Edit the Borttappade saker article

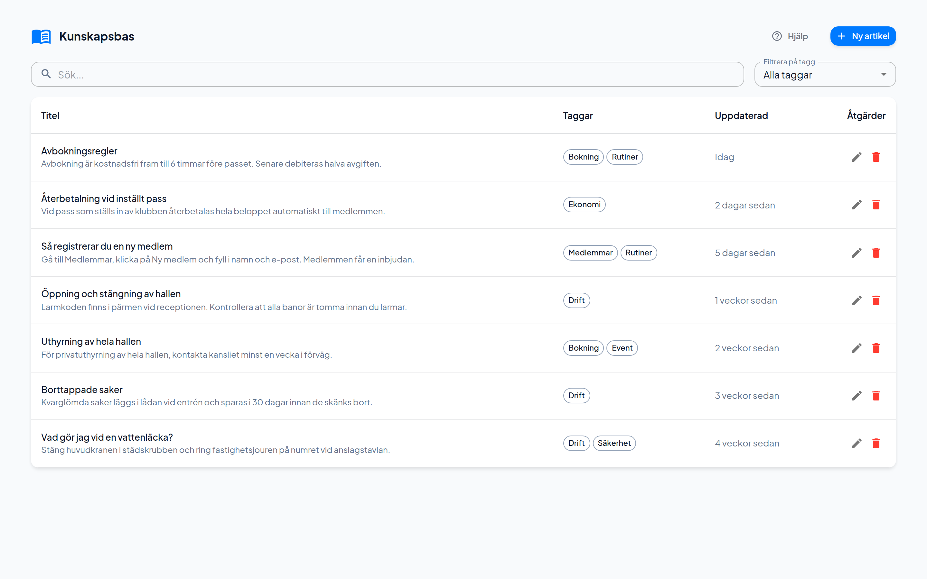pyautogui.click(x=857, y=396)
